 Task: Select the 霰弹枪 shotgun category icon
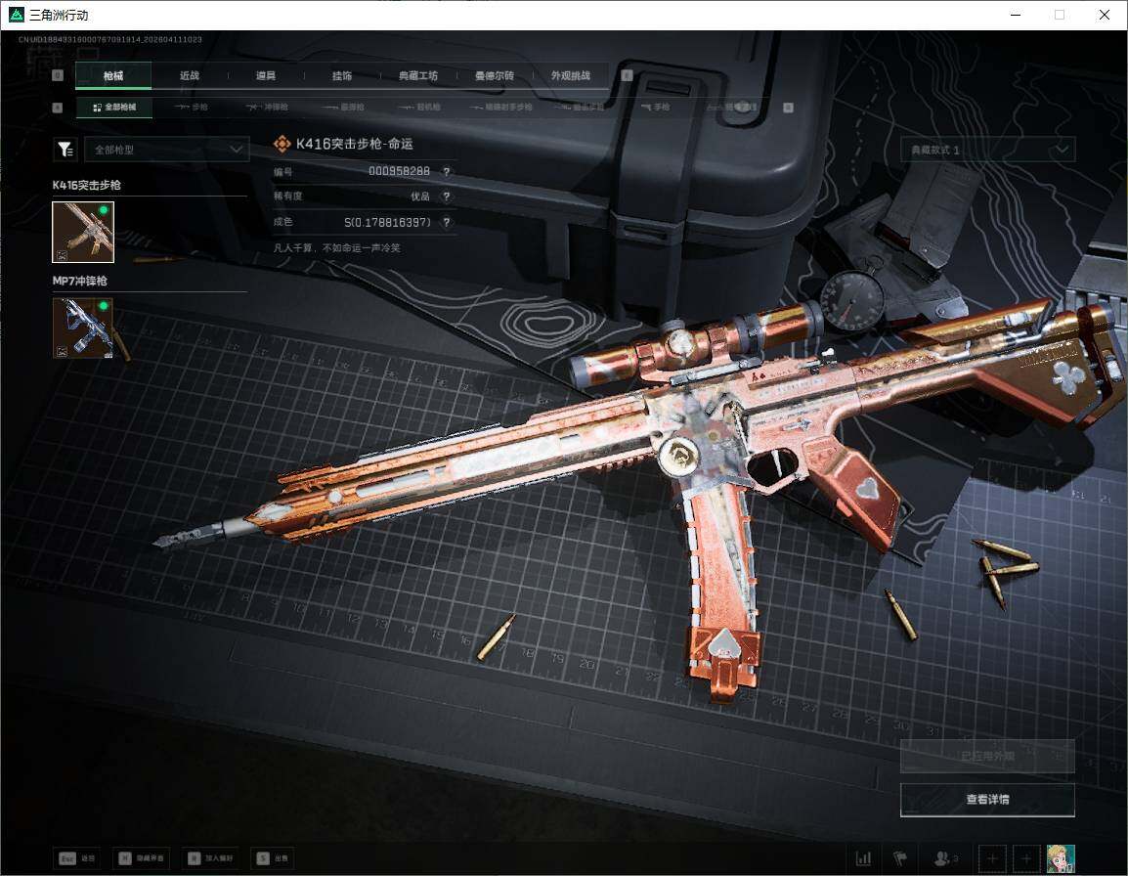click(x=343, y=107)
